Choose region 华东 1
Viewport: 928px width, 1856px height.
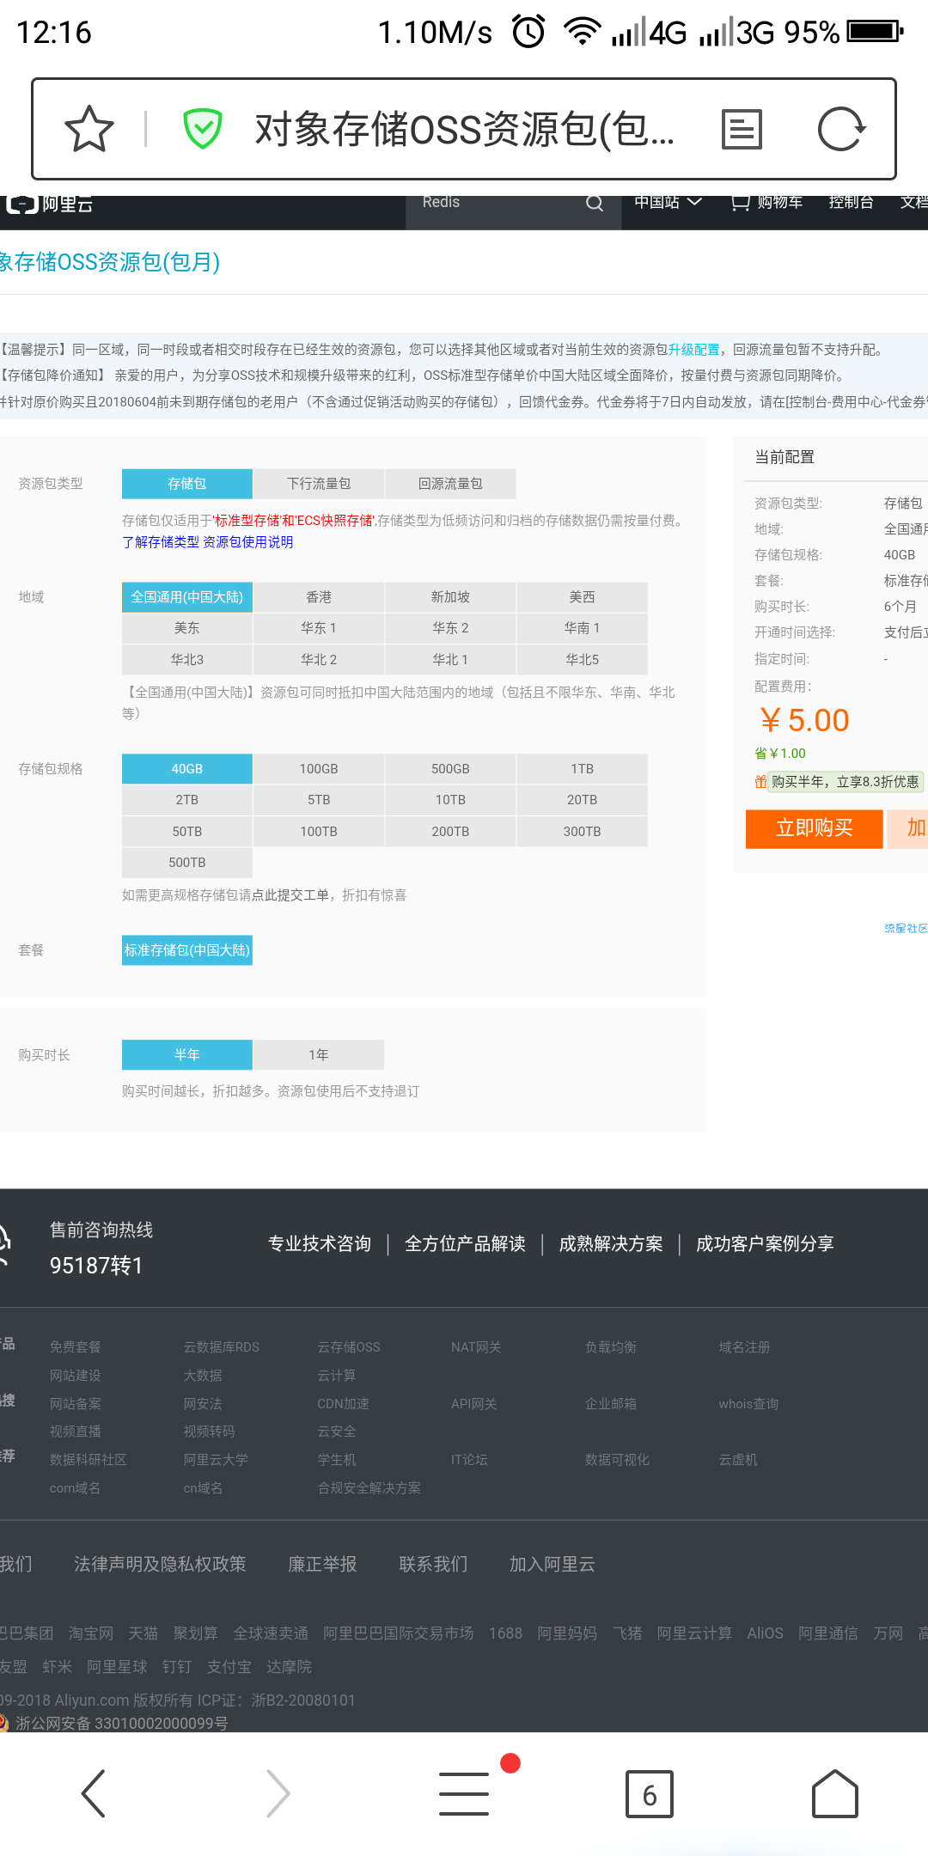pos(319,628)
